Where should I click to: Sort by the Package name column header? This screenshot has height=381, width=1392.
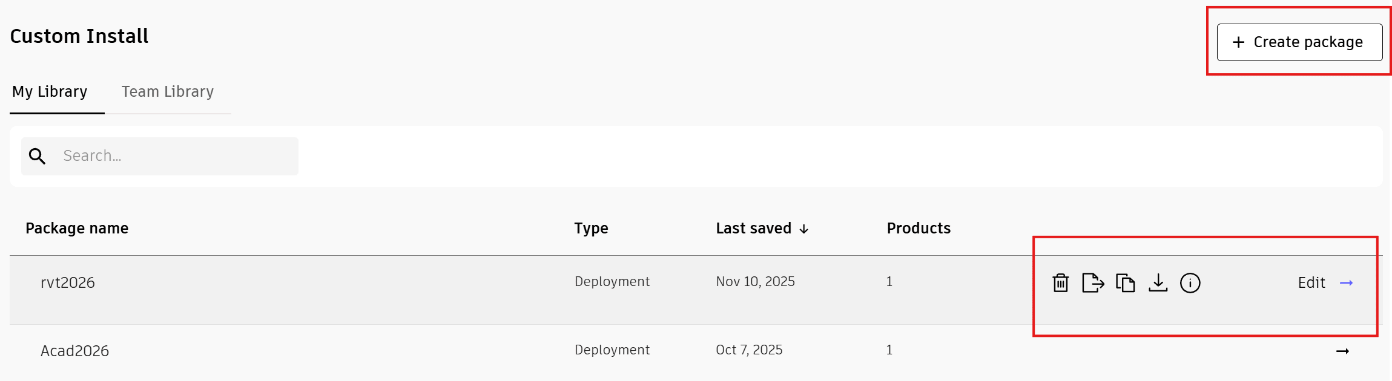pyautogui.click(x=77, y=228)
